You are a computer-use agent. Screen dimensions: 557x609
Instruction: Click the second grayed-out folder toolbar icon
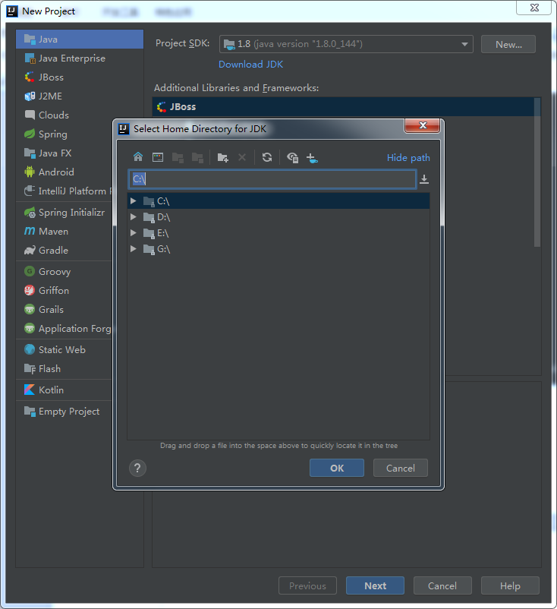pos(197,157)
